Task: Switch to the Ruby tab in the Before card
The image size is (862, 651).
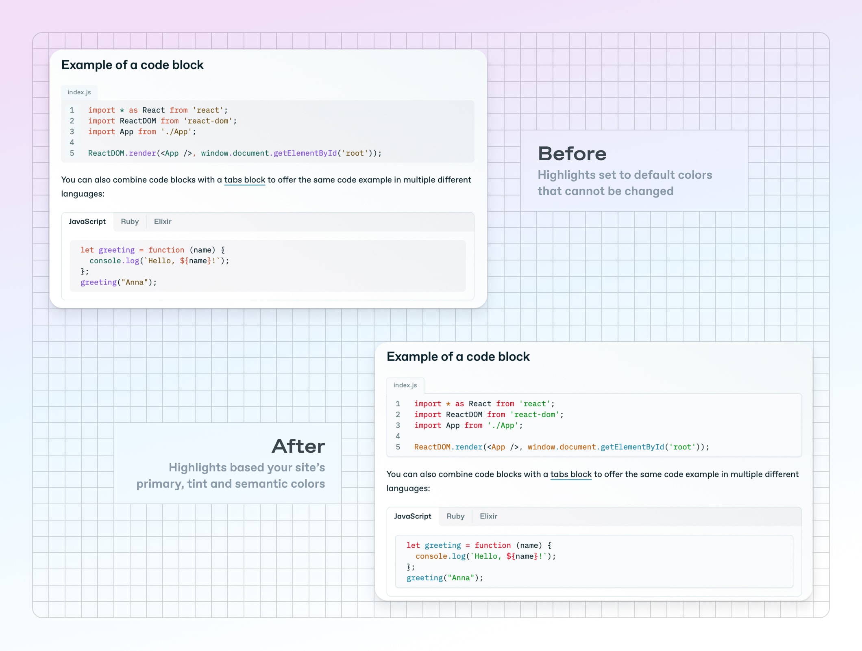Action: (x=130, y=221)
